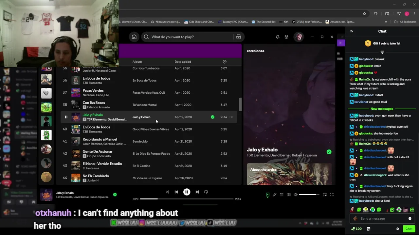Expand the gift sub leaderboard

coord(382,52)
